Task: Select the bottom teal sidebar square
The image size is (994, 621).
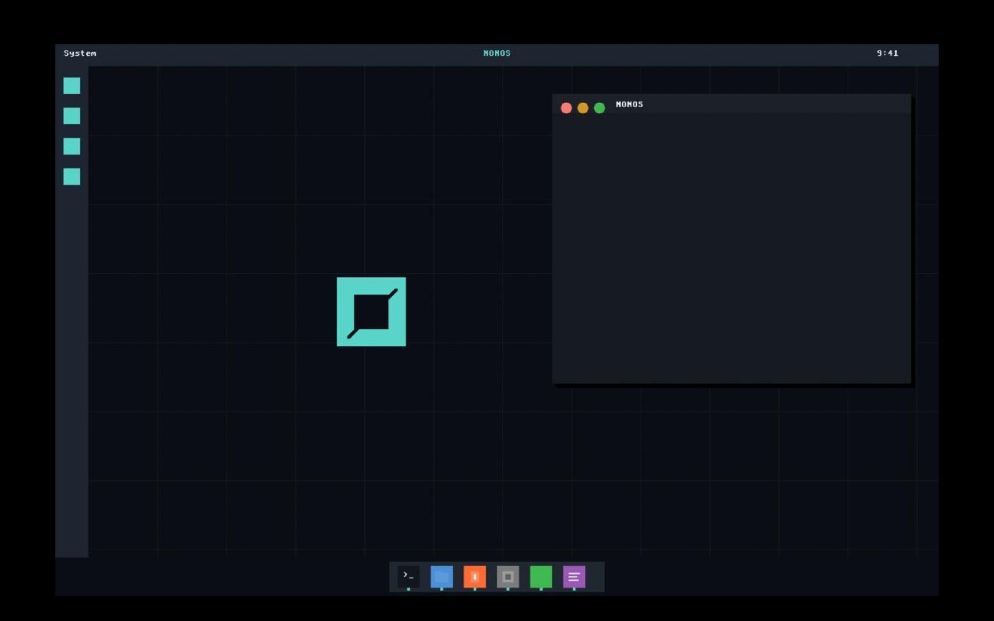Action: pyautogui.click(x=72, y=177)
